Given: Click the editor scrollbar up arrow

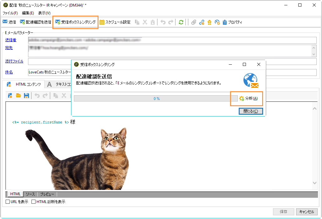Looking at the screenshot, I should tap(315, 108).
